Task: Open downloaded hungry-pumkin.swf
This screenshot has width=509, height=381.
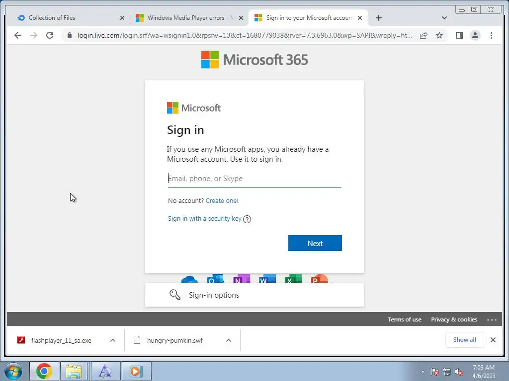Action: click(x=174, y=340)
